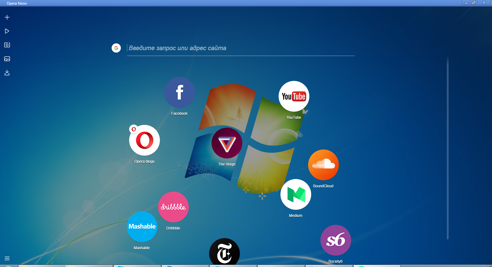492x267 pixels.
Task: Open the Medium speed dial bubble
Action: [296, 194]
